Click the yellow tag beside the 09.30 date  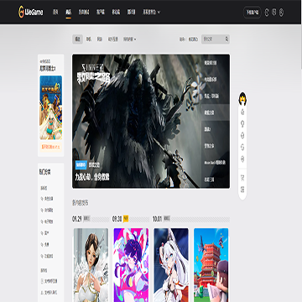(x=126, y=219)
